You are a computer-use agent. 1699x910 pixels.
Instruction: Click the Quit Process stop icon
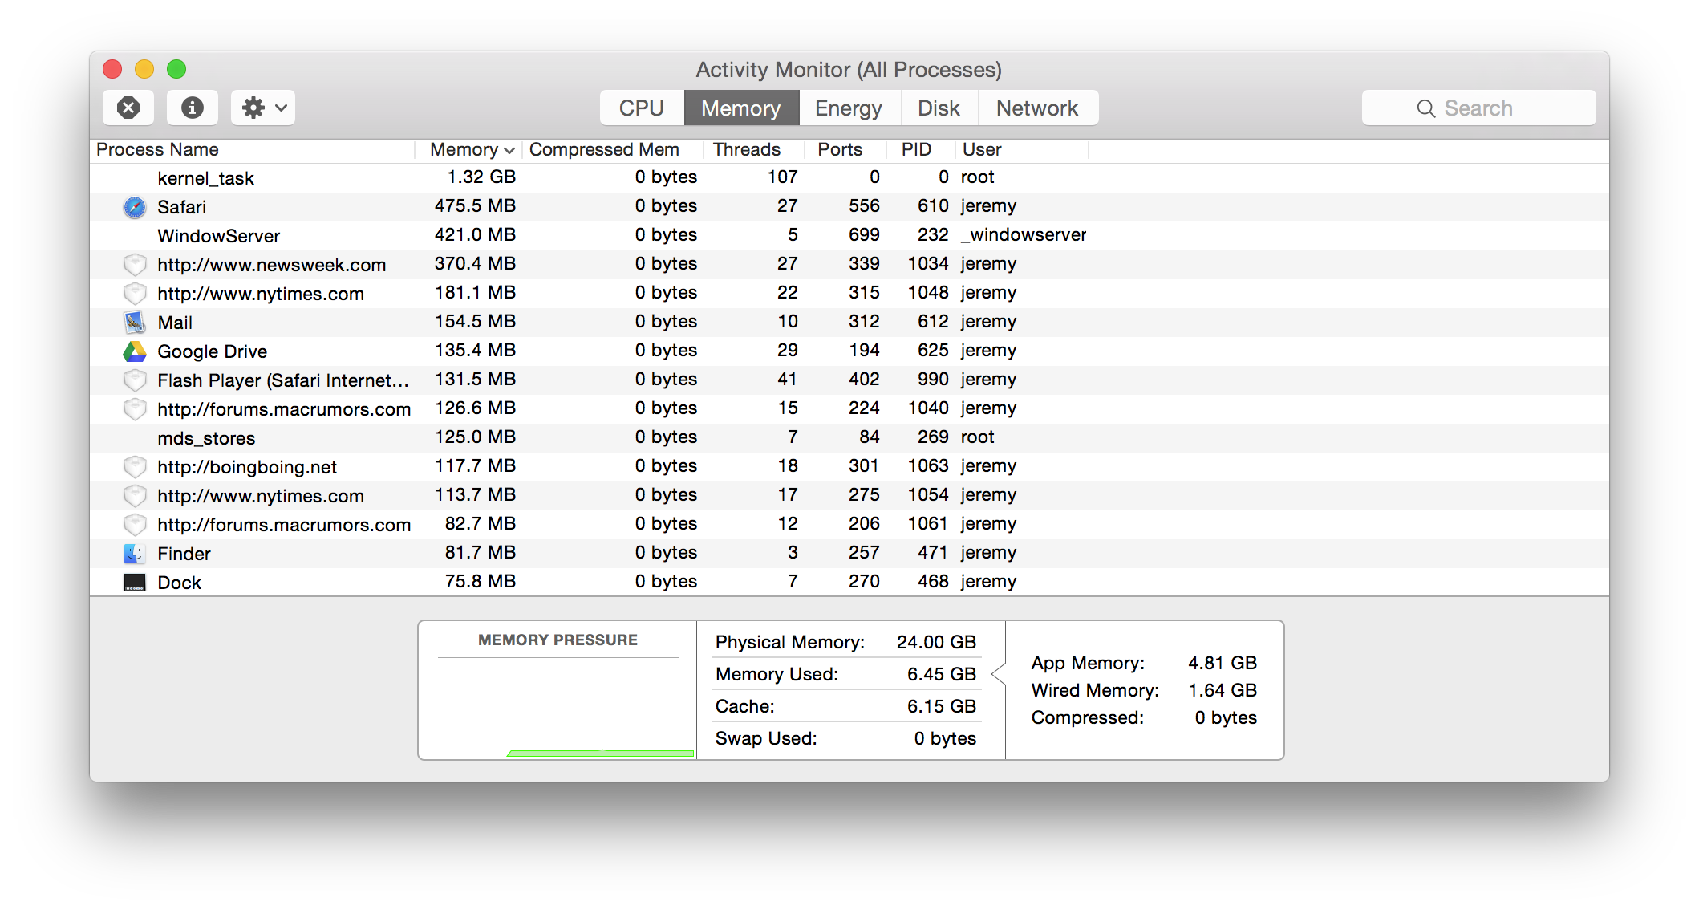tap(128, 108)
